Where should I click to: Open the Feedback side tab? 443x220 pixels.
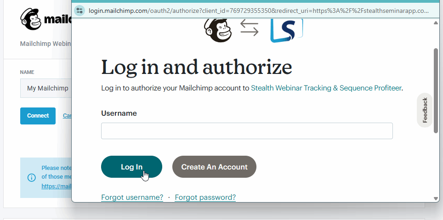[x=425, y=110]
